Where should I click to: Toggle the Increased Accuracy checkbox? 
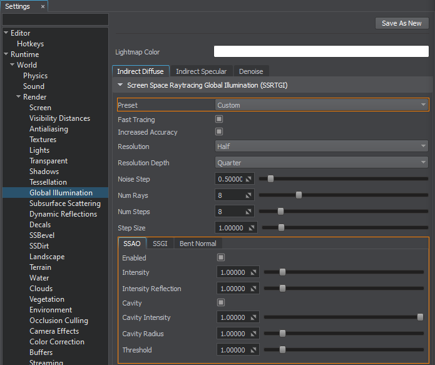click(219, 131)
